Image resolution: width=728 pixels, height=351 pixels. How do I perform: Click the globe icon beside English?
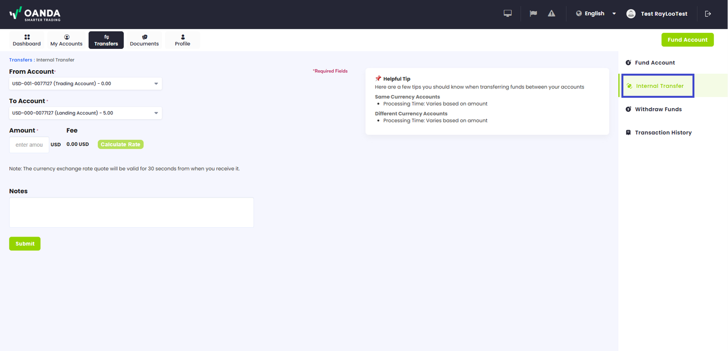[x=579, y=14]
